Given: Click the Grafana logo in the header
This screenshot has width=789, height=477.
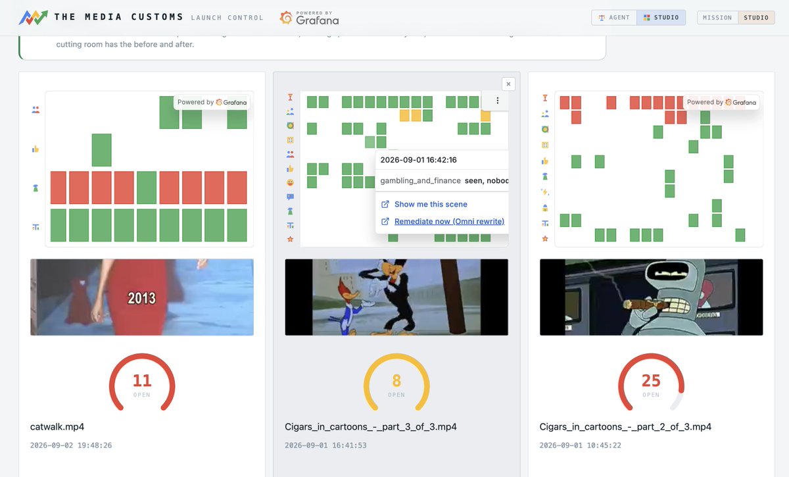Looking at the screenshot, I should (x=309, y=18).
